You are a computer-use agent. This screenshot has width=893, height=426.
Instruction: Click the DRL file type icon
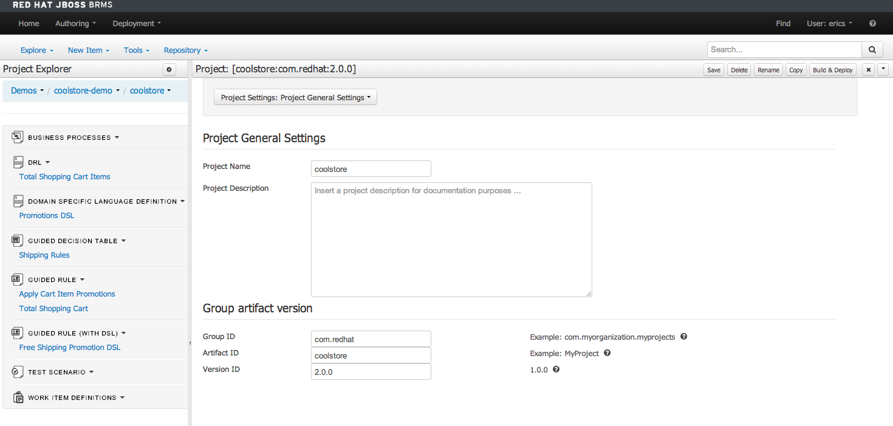tap(18, 162)
